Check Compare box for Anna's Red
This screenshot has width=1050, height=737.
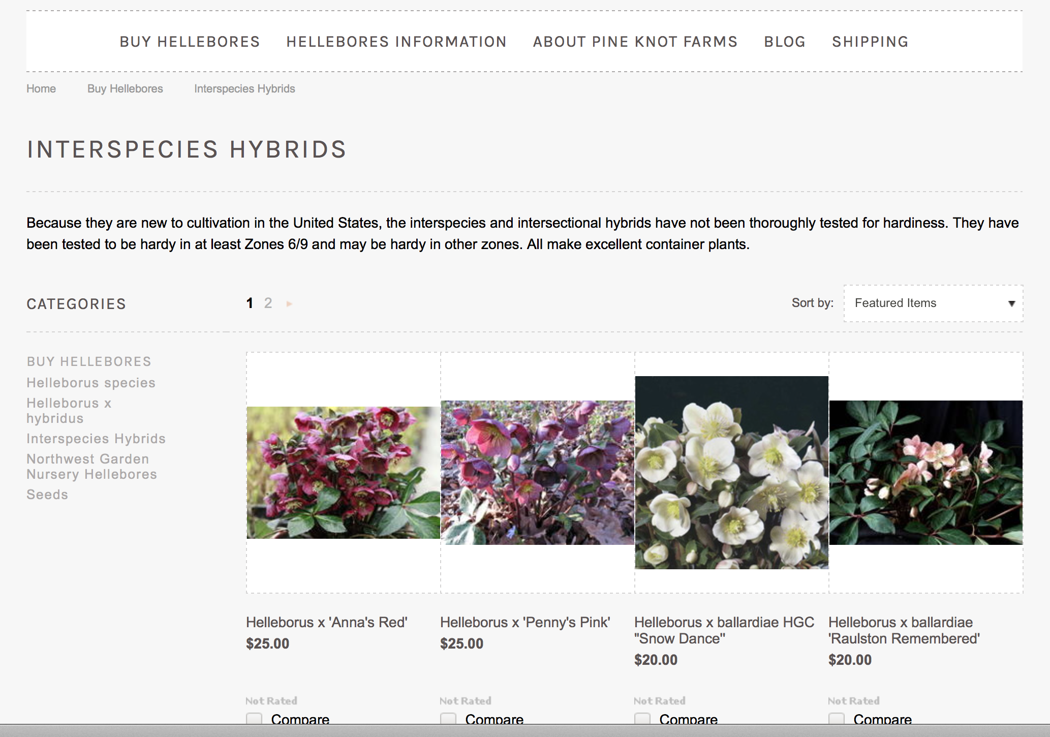(254, 719)
